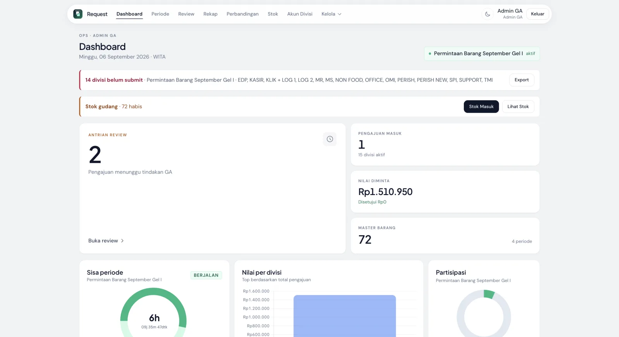Screen dimensions: 619x337
Task: Open the Stok tab
Action: [273, 14]
